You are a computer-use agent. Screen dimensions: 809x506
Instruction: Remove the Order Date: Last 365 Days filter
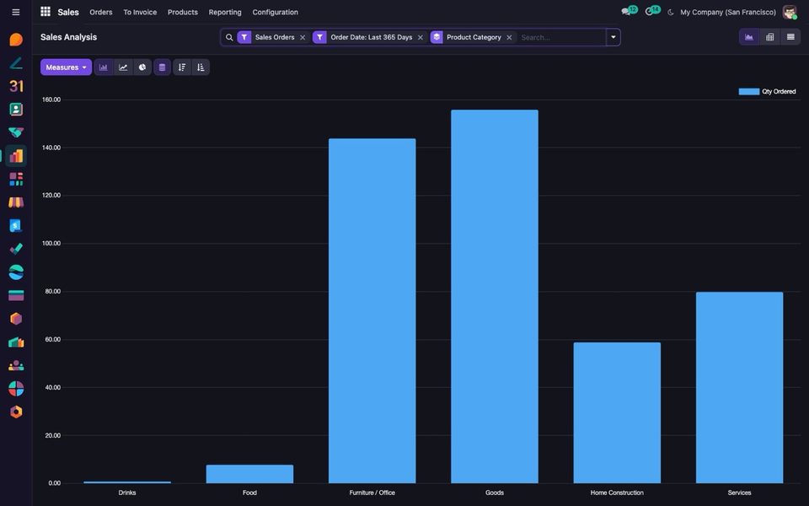click(x=421, y=37)
